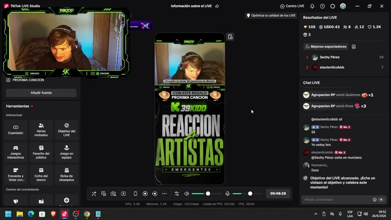Screen dimensions: 391x220
Task: Open the AI camera tool
Action: 113,194
